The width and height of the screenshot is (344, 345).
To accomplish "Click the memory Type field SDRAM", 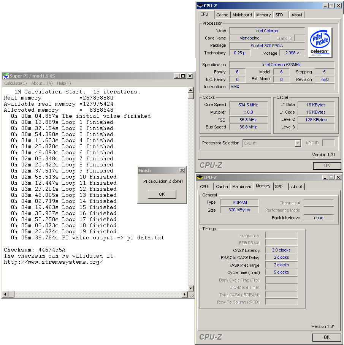I will pyautogui.click(x=240, y=203).
